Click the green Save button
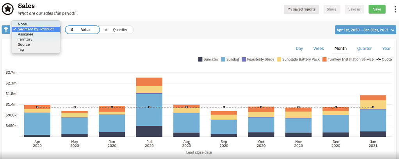Image resolution: width=399 pixels, height=159 pixels. (x=377, y=9)
